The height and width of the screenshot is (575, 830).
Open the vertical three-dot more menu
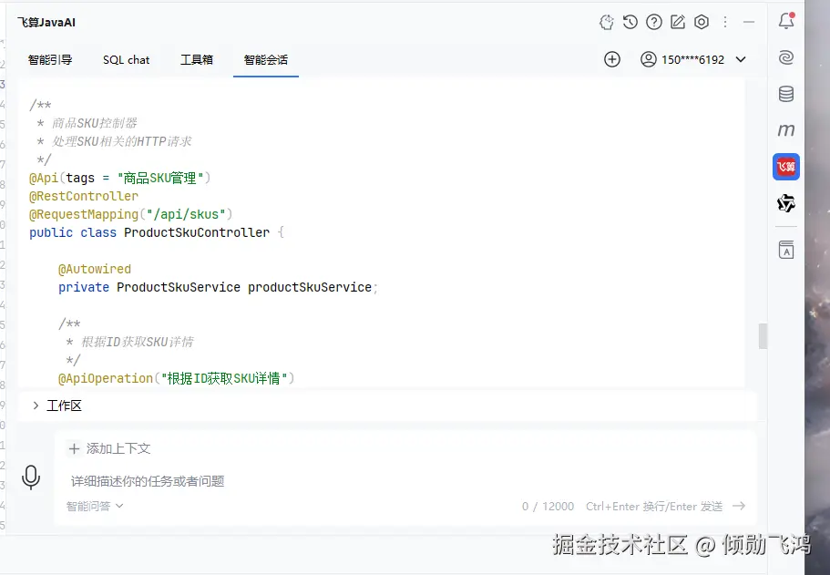tap(725, 22)
